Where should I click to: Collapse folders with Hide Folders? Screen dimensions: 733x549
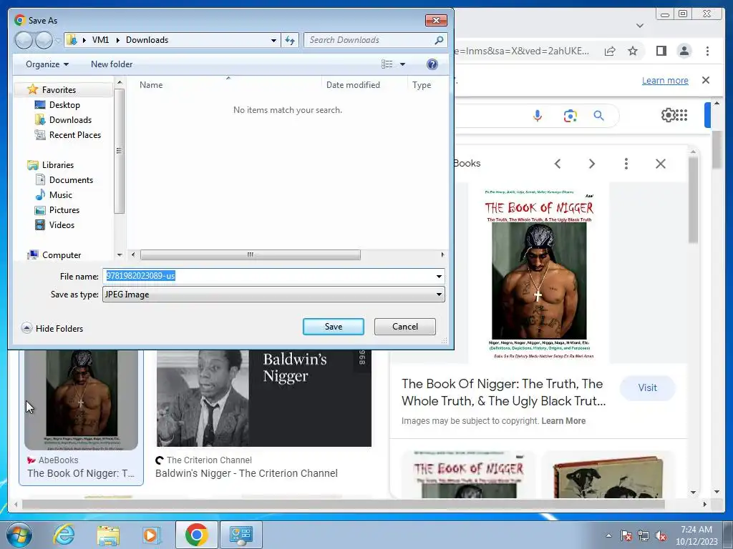coord(52,329)
